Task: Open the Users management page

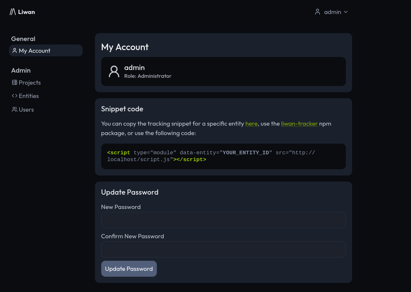Action: [x=23, y=109]
